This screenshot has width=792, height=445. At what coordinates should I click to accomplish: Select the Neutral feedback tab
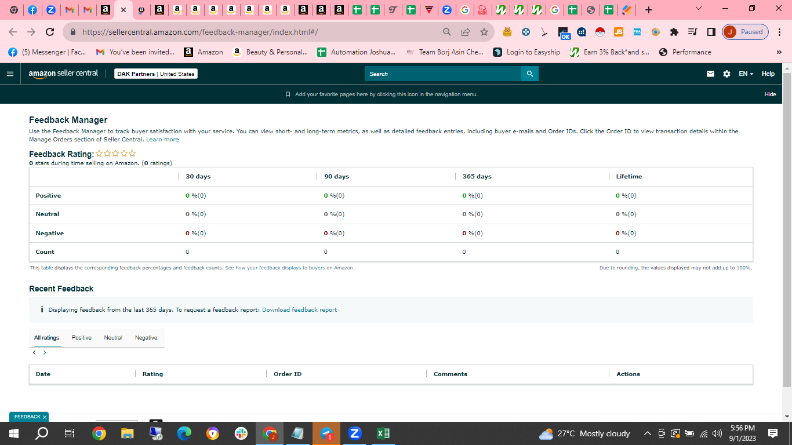click(x=113, y=338)
